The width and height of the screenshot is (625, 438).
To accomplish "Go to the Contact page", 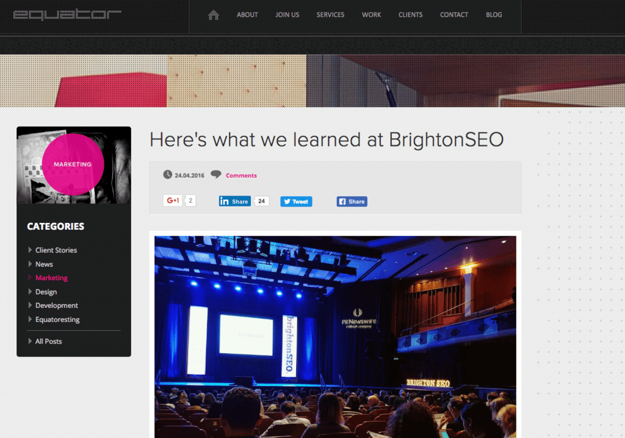I will click(454, 15).
